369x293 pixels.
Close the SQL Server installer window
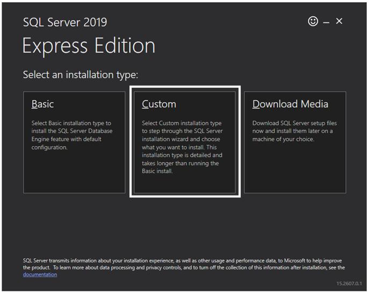(x=339, y=21)
